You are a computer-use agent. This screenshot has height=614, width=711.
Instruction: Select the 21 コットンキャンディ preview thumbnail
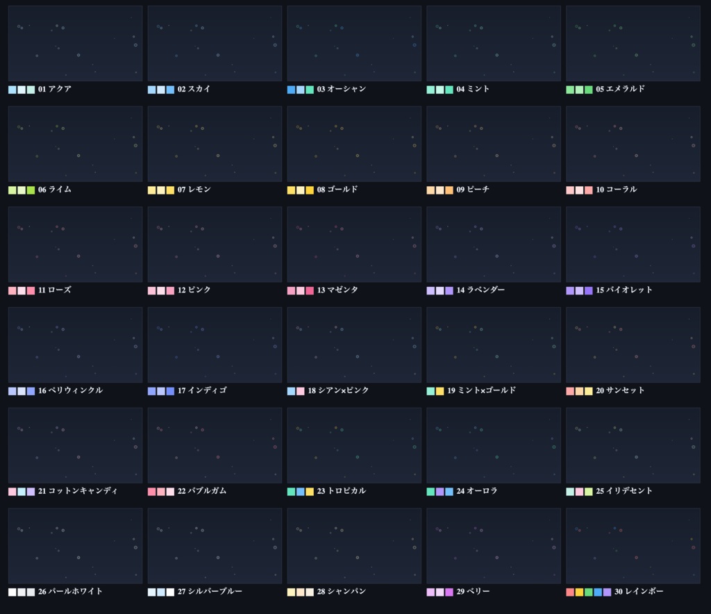pos(75,445)
